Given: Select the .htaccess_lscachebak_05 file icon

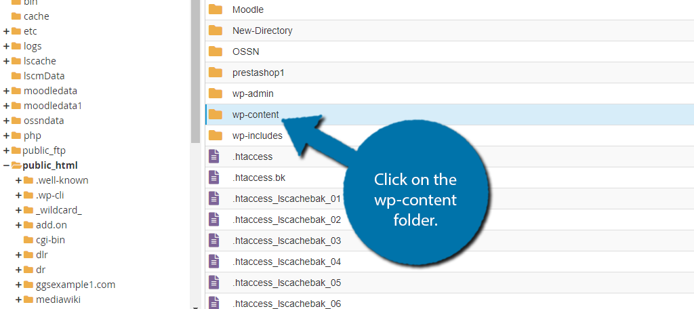Looking at the screenshot, I should click(x=214, y=283).
